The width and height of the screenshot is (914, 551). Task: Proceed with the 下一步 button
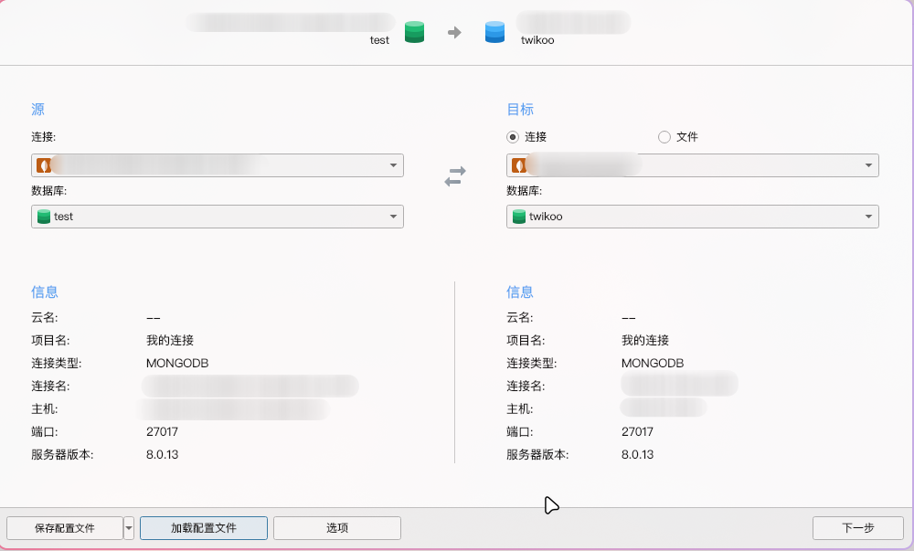click(x=857, y=528)
